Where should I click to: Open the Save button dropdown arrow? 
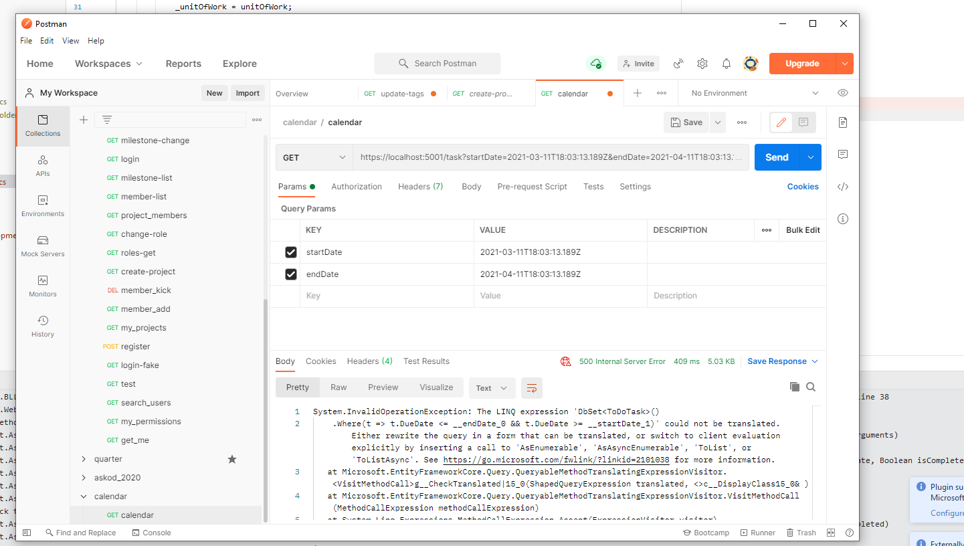pos(718,122)
